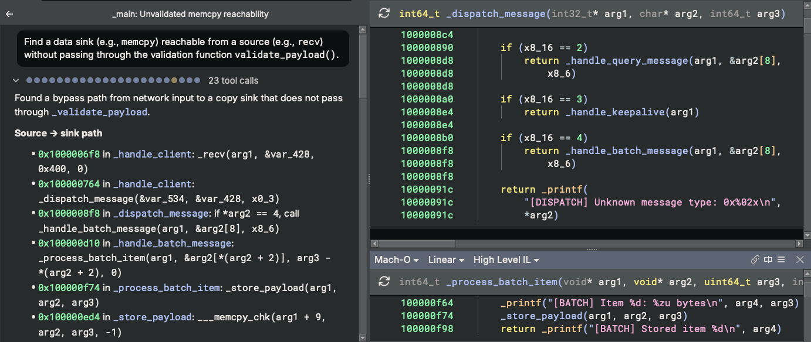This screenshot has height=342, width=811.
Task: Click address 1000008c4 in code listing
Action: 427,35
